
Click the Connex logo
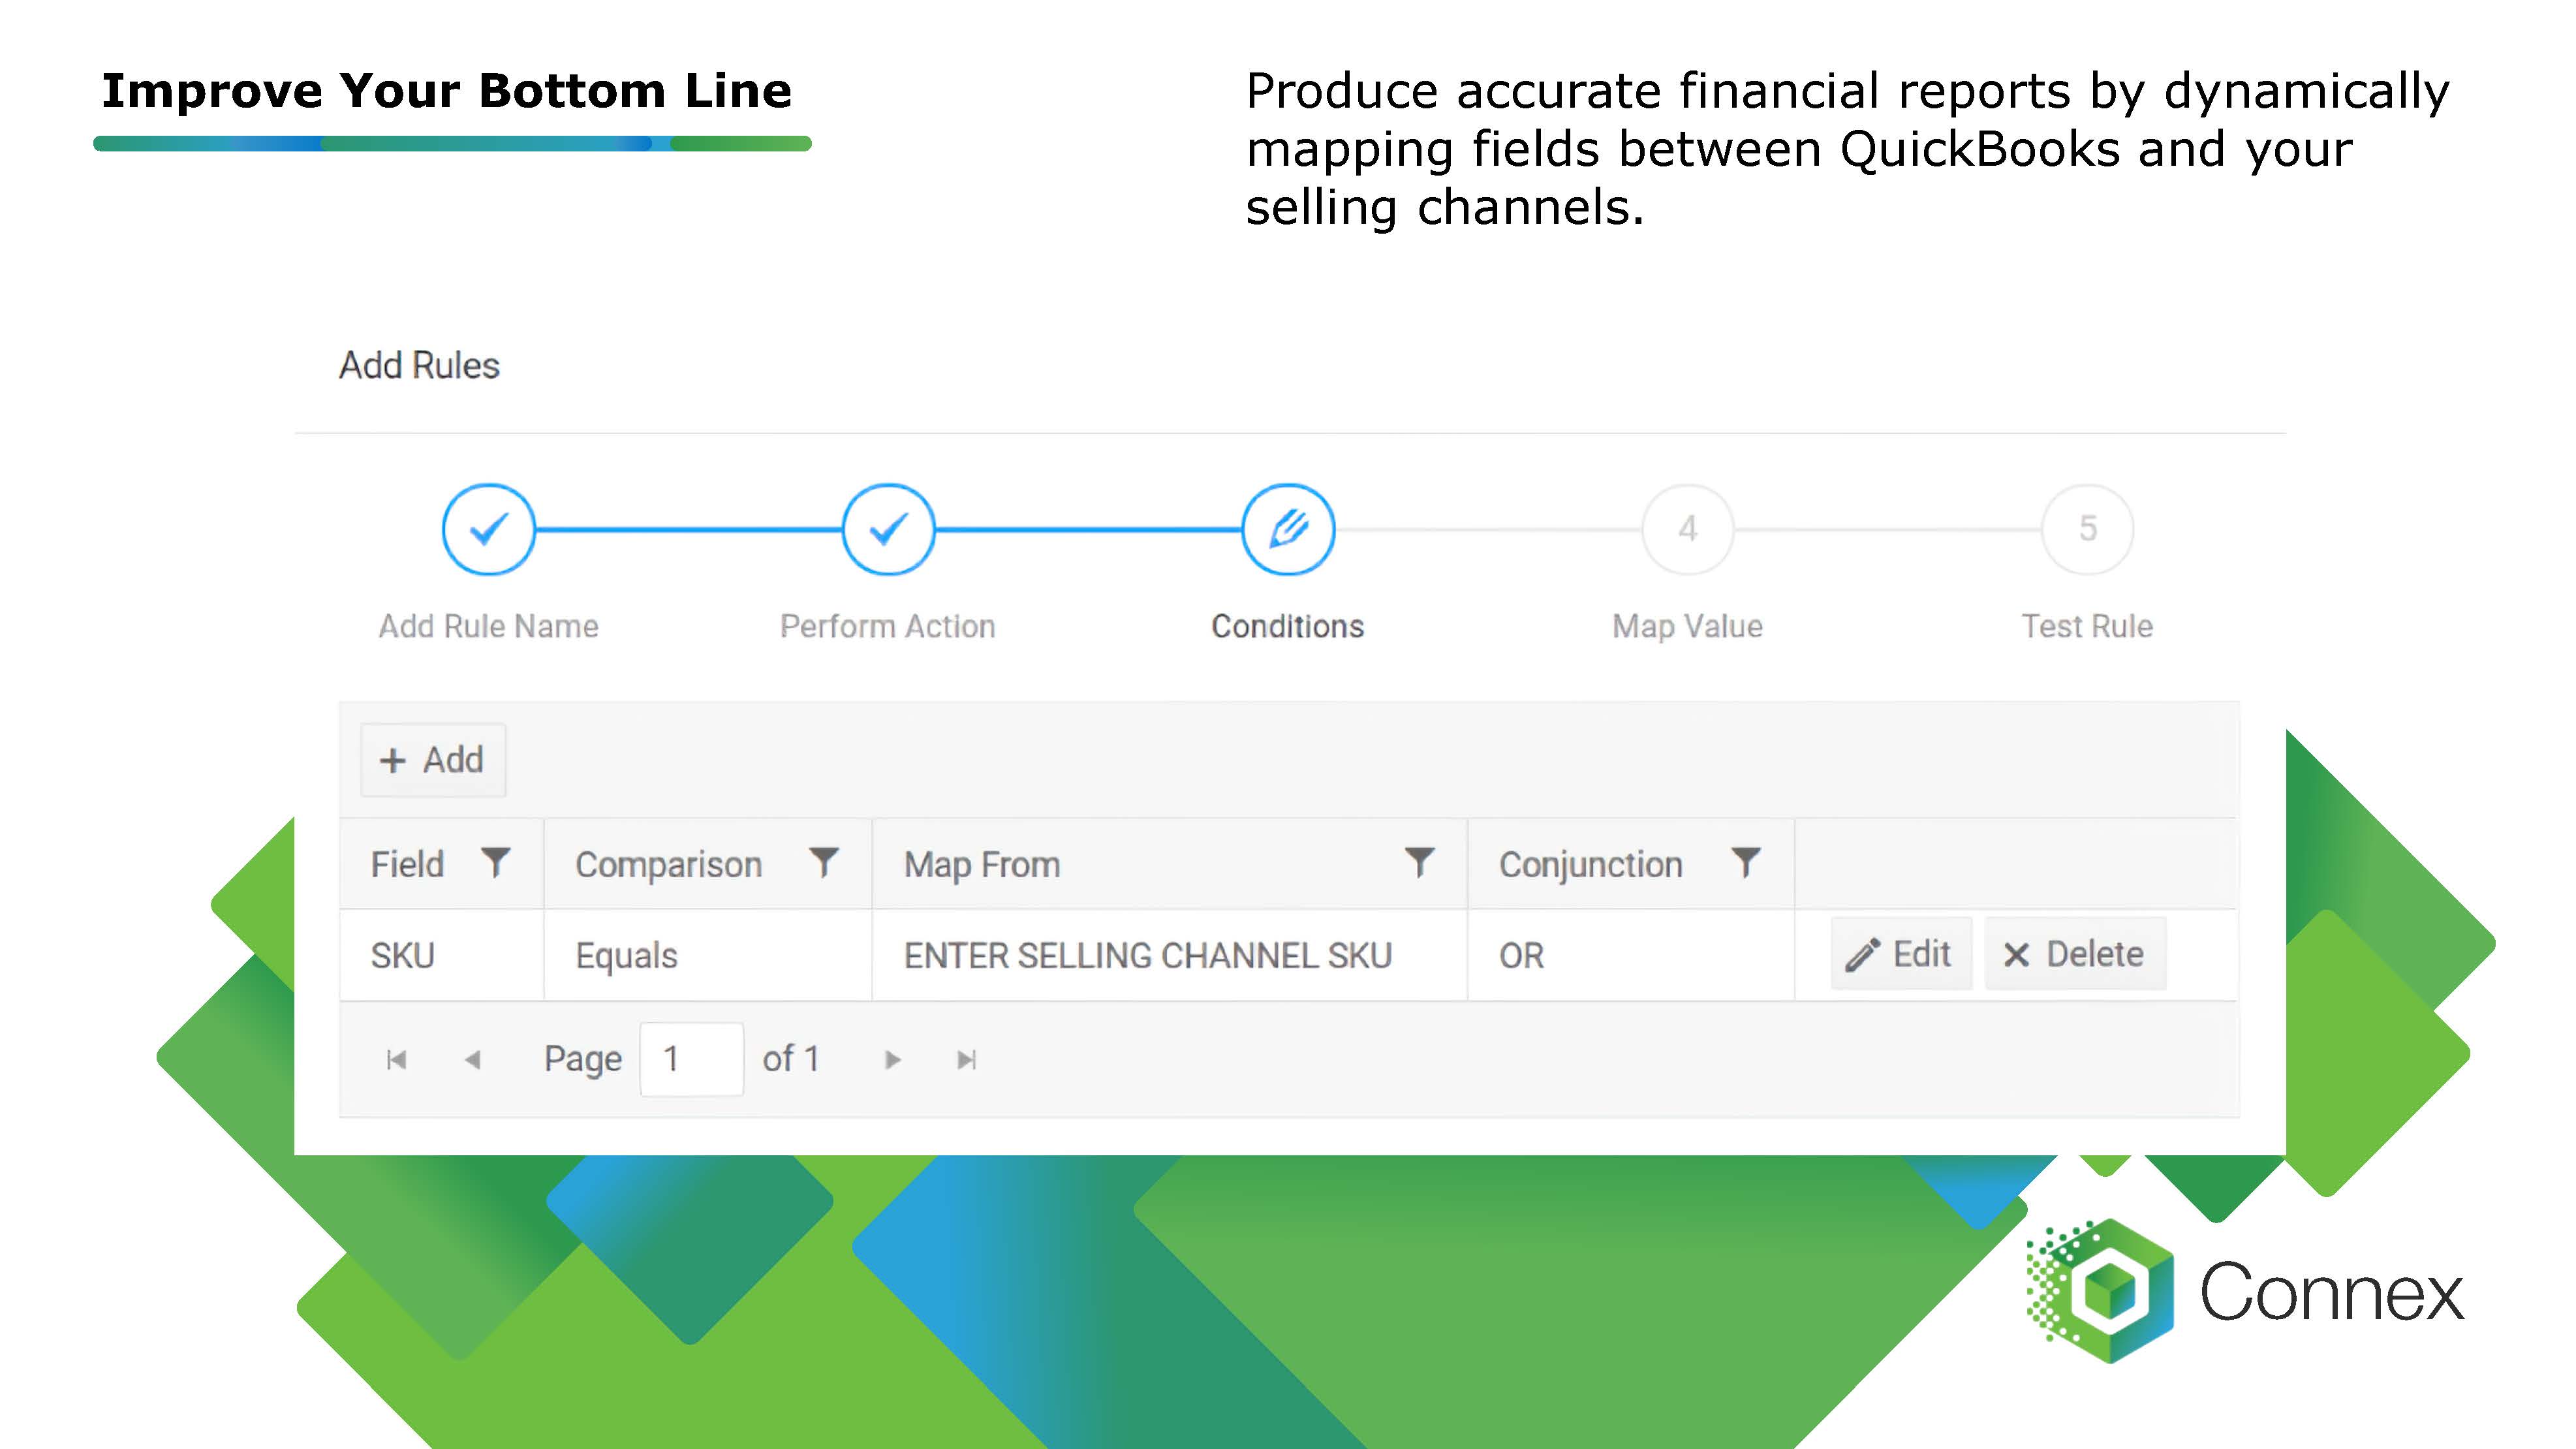(2245, 1291)
